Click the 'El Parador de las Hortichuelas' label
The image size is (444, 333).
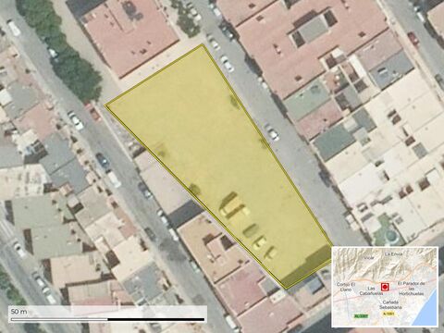[412, 289]
